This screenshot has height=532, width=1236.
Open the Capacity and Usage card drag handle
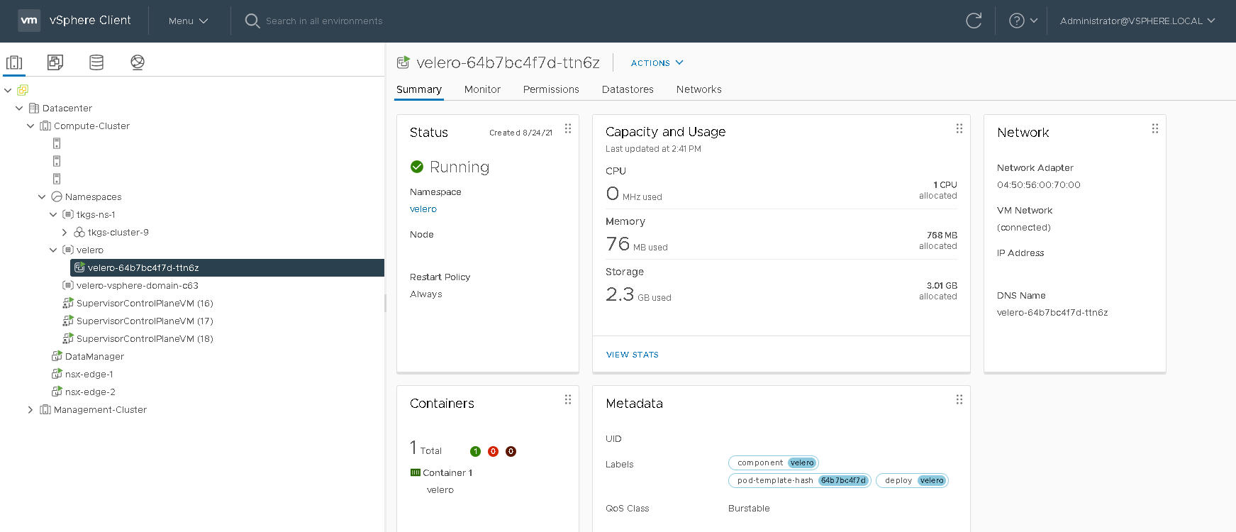[x=959, y=128]
